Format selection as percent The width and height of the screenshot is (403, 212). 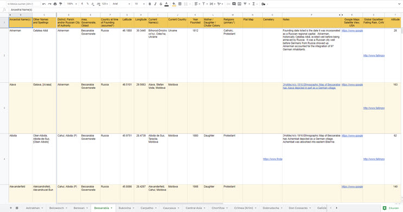(x=87, y=4)
